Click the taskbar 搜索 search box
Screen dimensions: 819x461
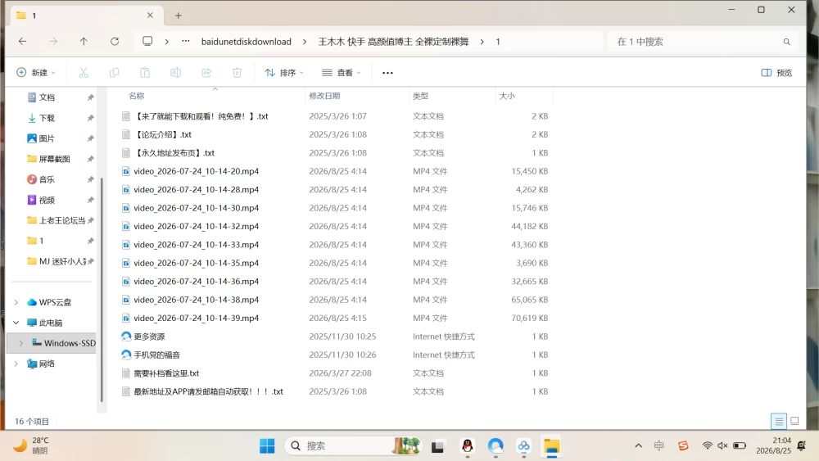point(353,446)
